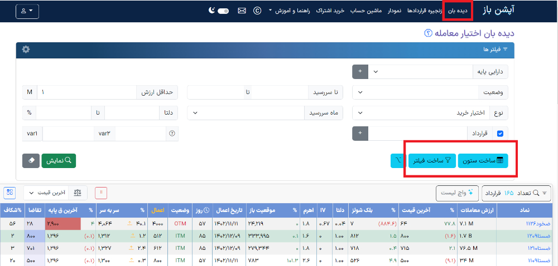The width and height of the screenshot is (558, 266).
Task: Open the آخرین قیمت dropdown
Action: point(47,193)
